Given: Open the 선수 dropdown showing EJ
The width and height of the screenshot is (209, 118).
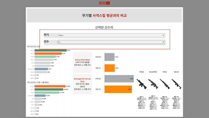Looking at the screenshot, I should pyautogui.click(x=111, y=42).
